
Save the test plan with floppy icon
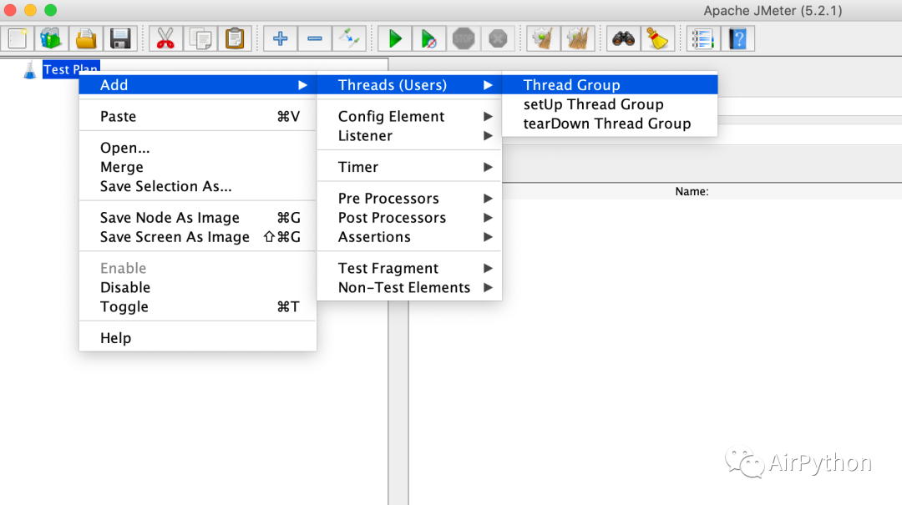point(120,38)
